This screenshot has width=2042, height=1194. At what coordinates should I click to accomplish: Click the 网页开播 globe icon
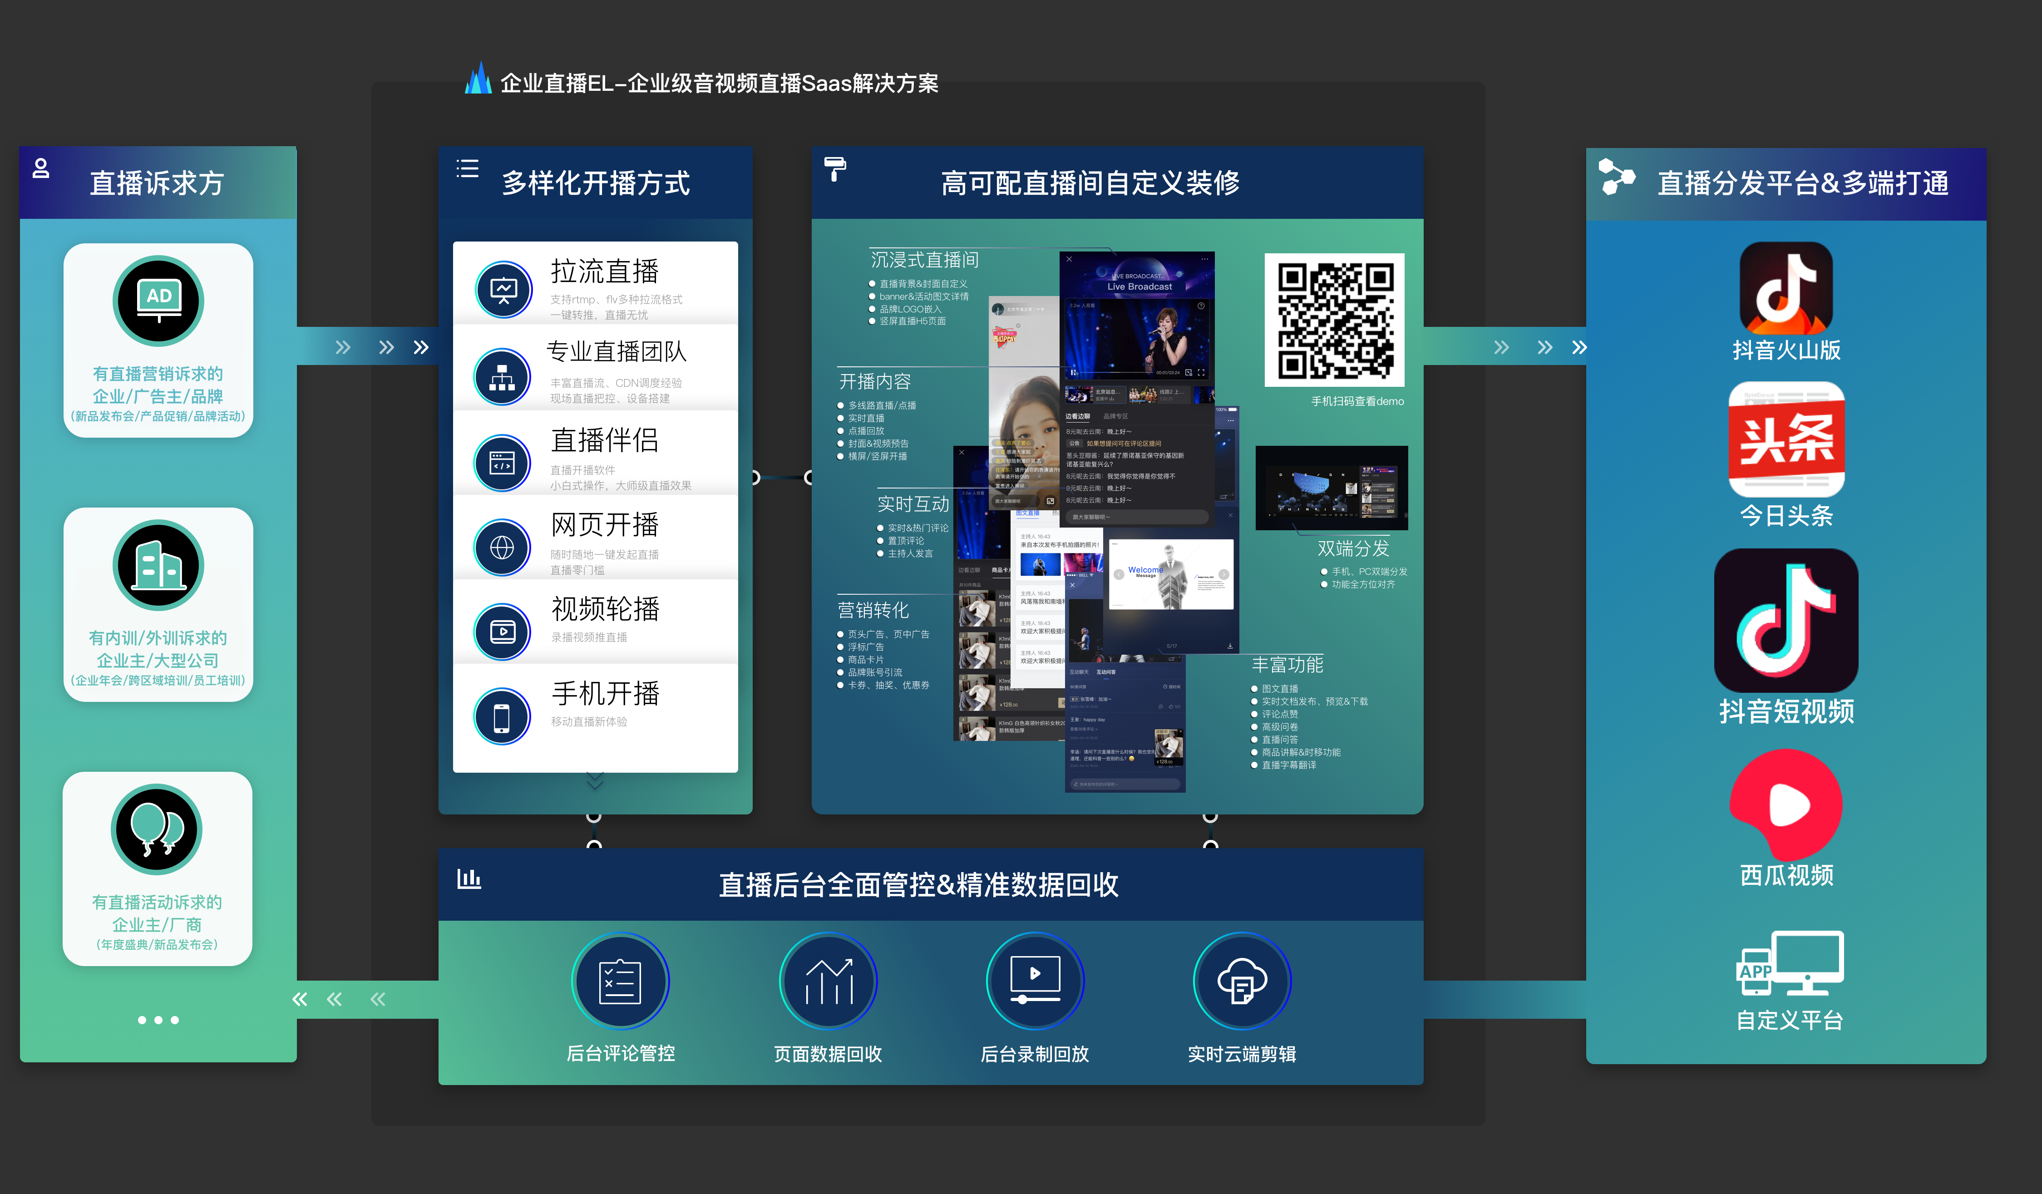pos(503,548)
